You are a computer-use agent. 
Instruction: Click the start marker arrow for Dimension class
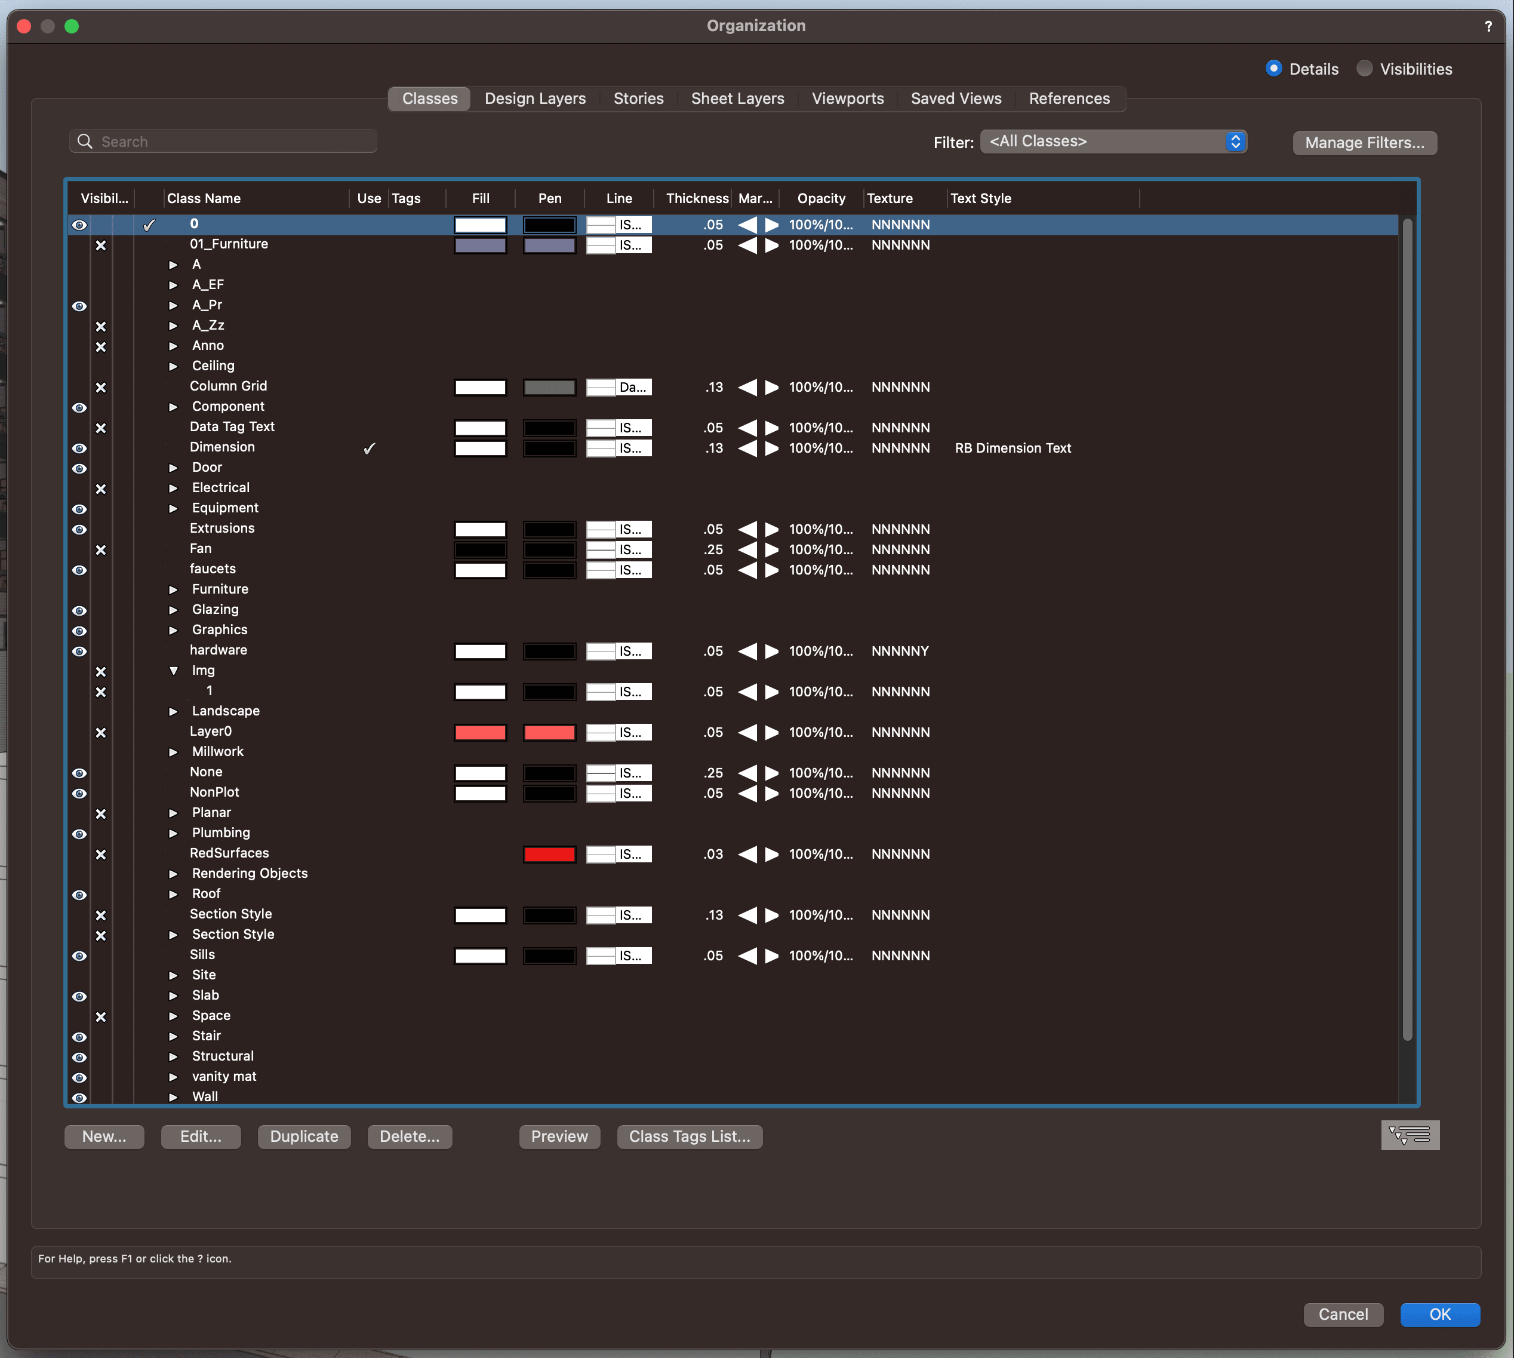747,448
